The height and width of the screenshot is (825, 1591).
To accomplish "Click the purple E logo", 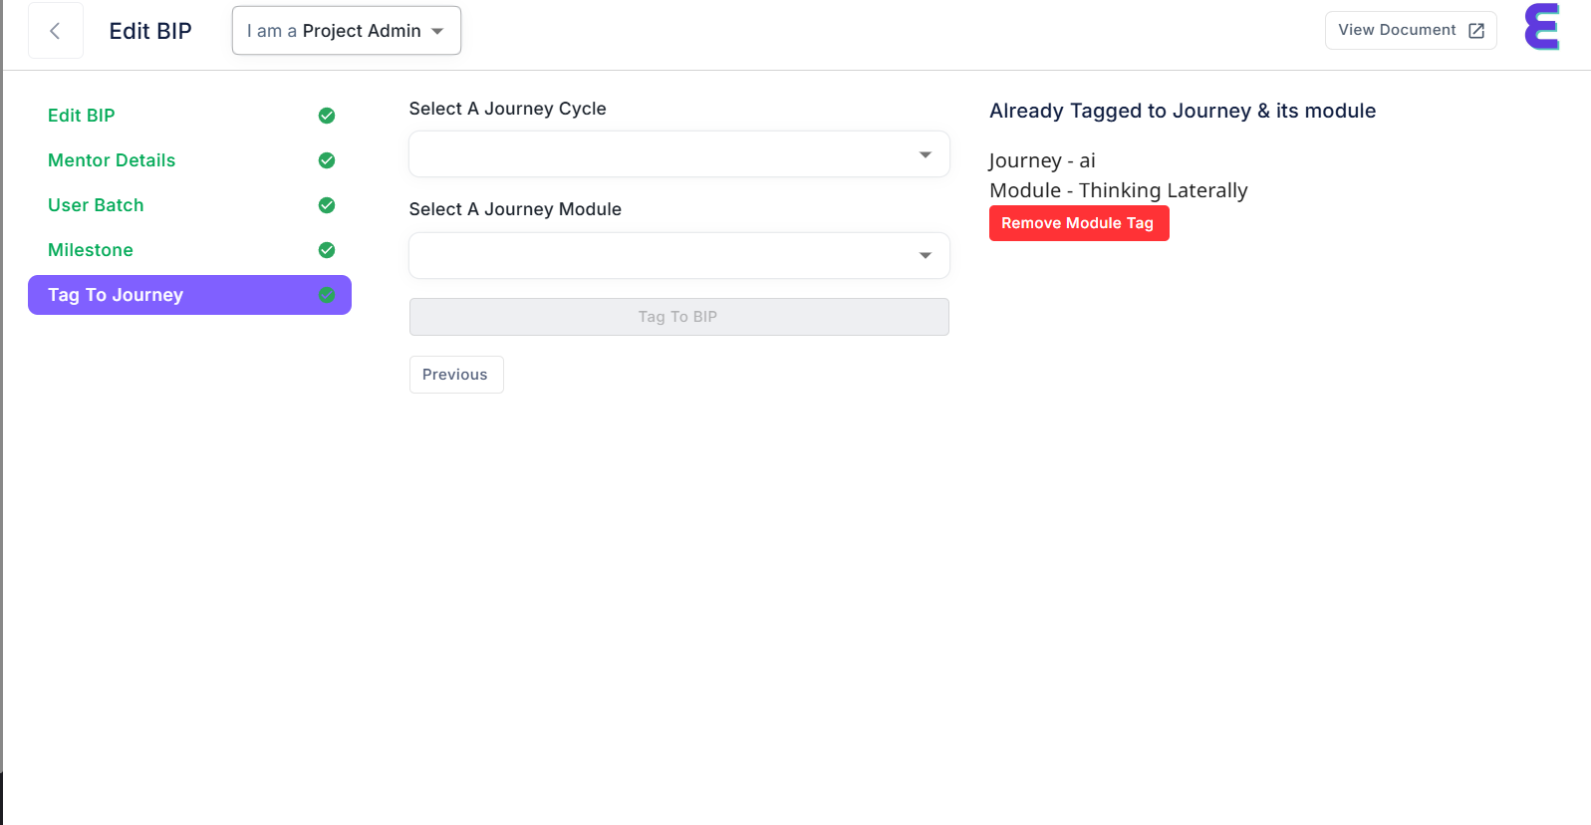I will [1541, 27].
